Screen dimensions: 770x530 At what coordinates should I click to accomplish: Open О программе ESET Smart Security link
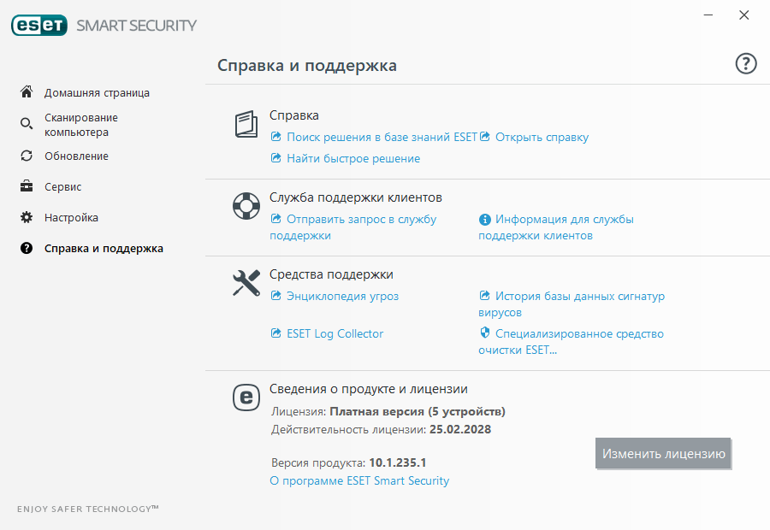[359, 480]
